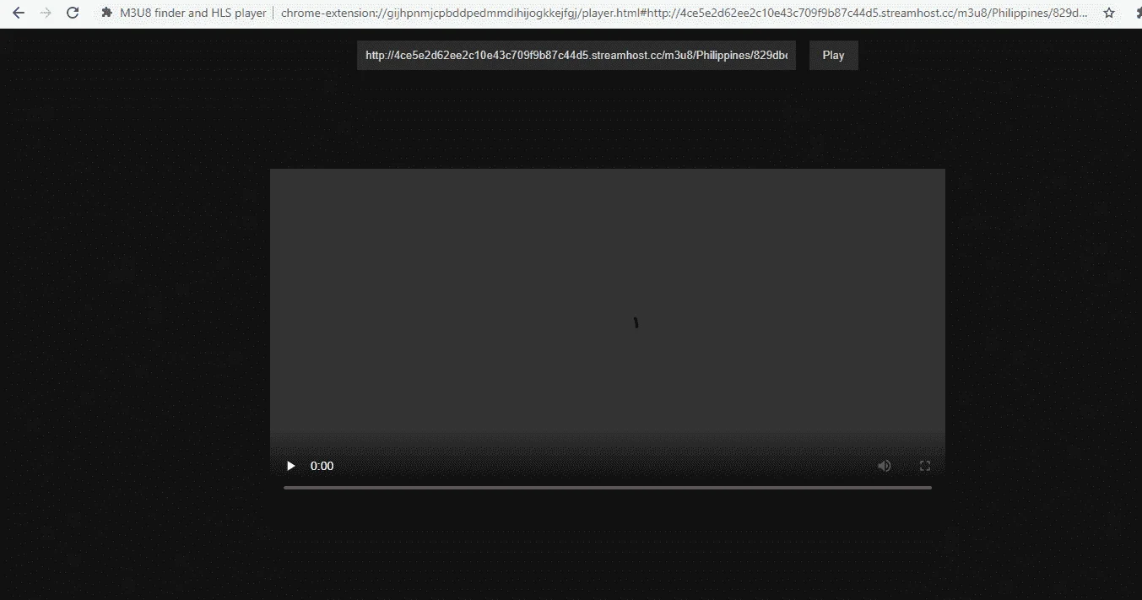Mute the video using speaker icon
The image size is (1142, 600).
click(x=884, y=466)
